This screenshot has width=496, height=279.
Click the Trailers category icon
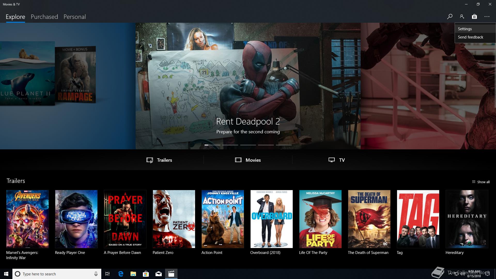pos(150,160)
